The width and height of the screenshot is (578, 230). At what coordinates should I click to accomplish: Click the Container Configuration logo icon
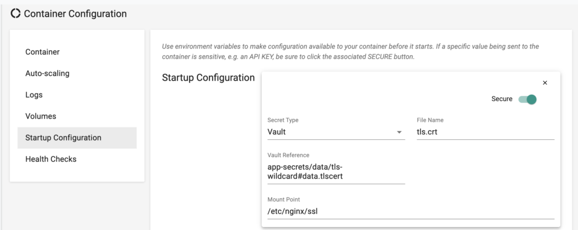pos(16,14)
